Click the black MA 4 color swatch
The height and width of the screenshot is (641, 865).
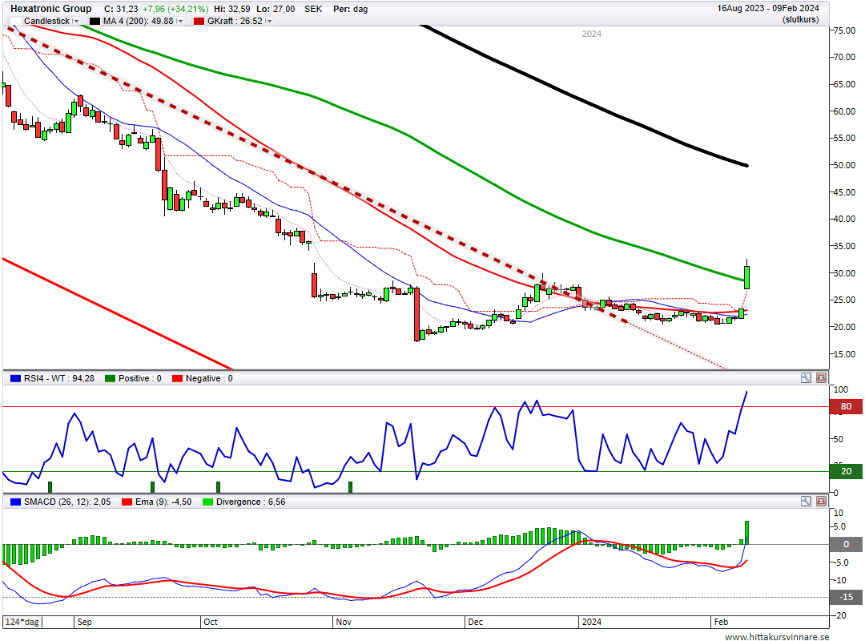pyautogui.click(x=95, y=21)
